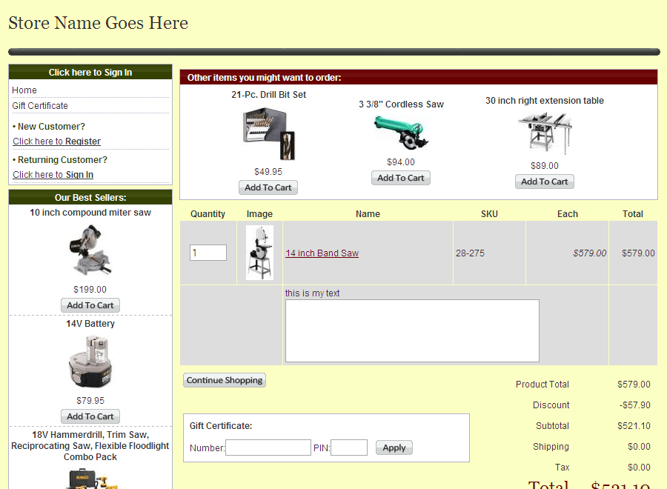The height and width of the screenshot is (489, 667).
Task: Open the 14 inch Band Saw link
Action: point(322,253)
